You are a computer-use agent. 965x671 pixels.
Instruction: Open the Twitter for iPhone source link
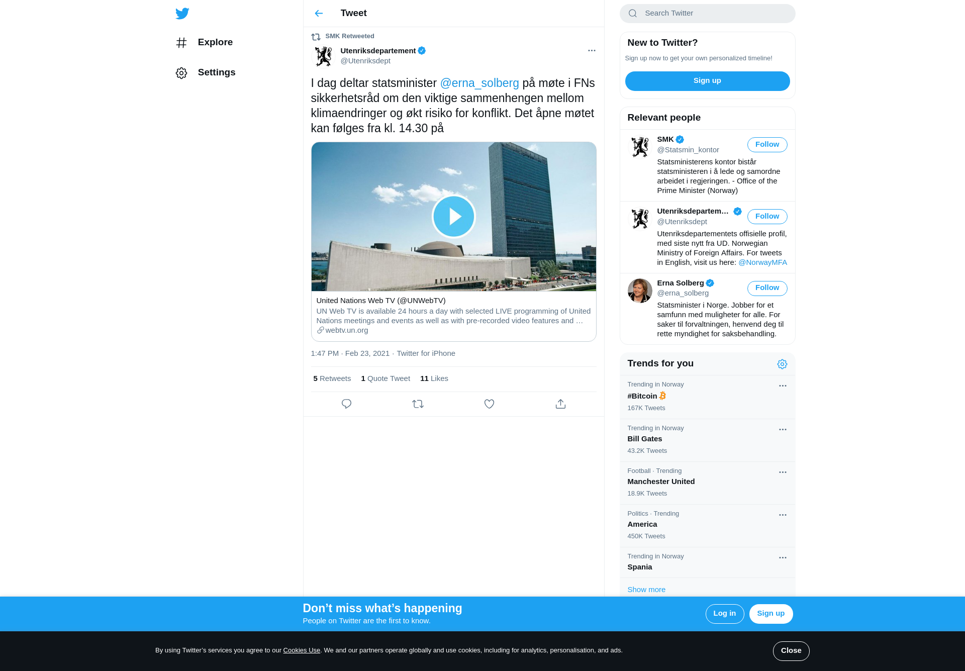pyautogui.click(x=426, y=353)
